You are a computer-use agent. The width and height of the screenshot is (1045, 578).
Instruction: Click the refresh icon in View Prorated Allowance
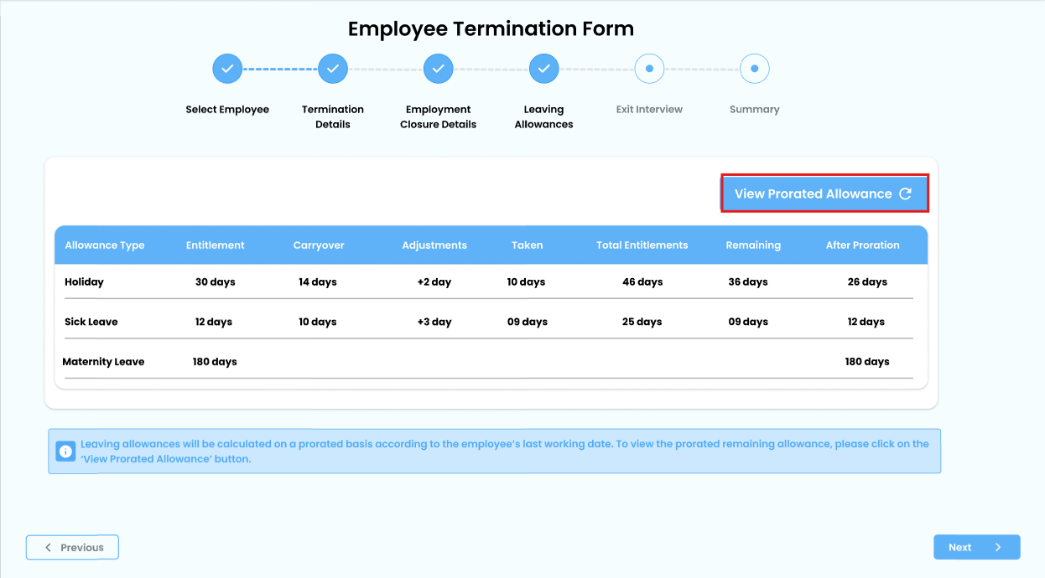click(905, 194)
